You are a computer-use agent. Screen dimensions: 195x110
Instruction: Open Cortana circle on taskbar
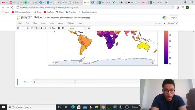[59, 107]
